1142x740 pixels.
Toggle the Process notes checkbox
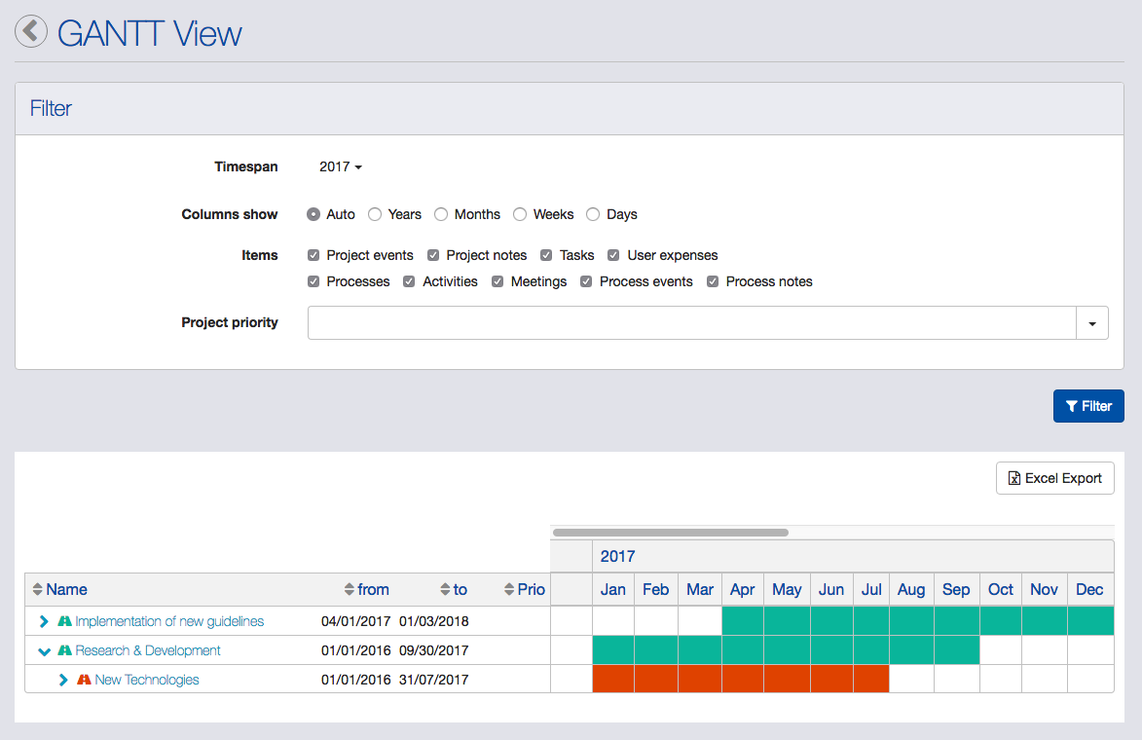713,281
